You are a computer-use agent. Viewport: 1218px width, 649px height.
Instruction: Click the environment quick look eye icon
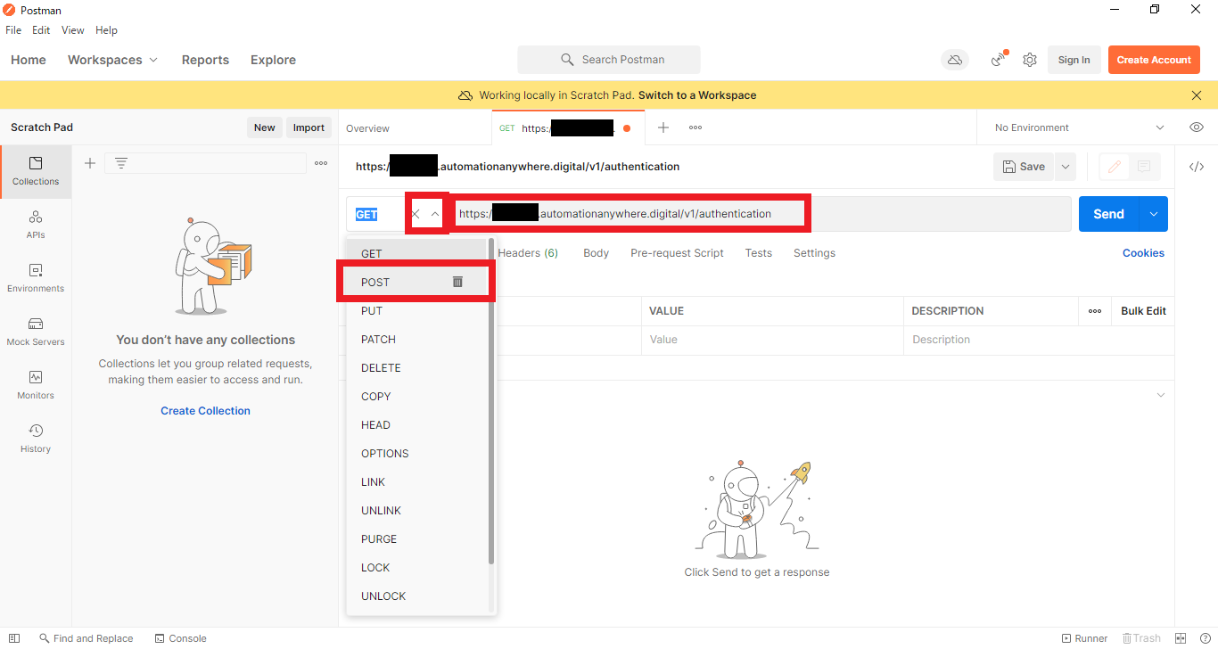(1197, 127)
